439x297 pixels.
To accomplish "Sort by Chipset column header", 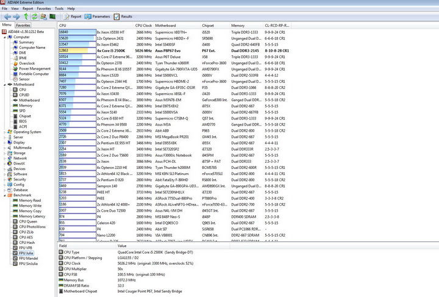I will coord(215,26).
